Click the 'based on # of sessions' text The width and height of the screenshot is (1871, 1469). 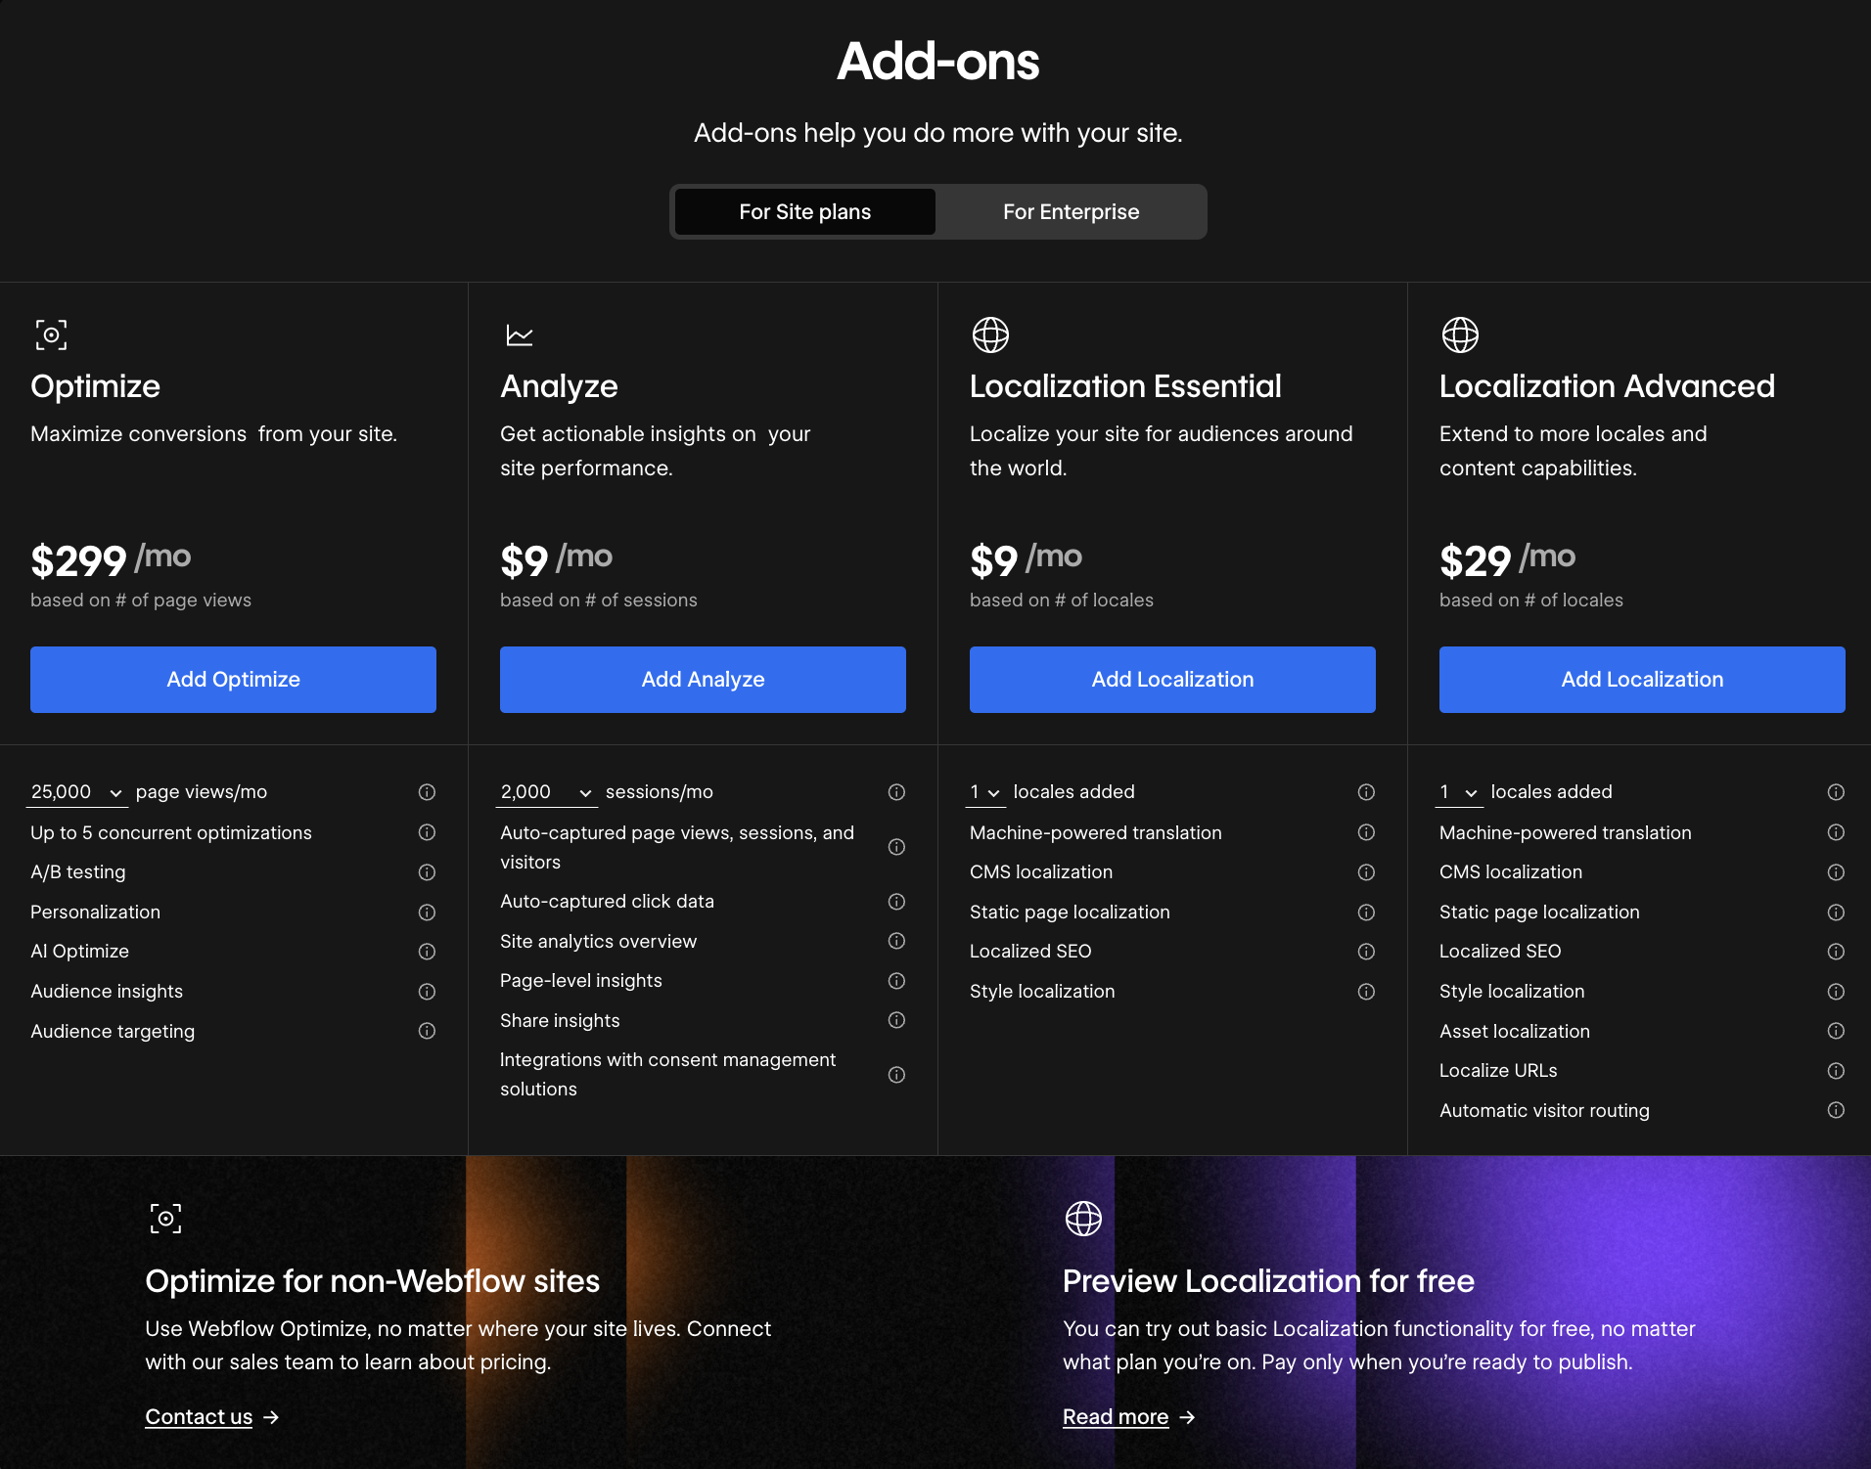point(599,600)
